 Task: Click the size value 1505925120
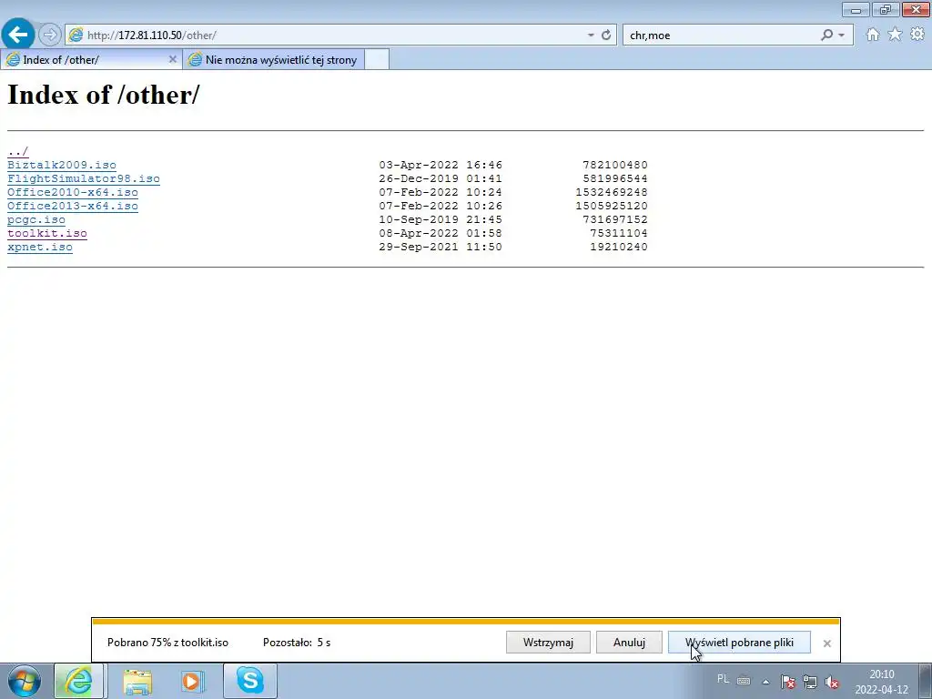click(x=612, y=206)
